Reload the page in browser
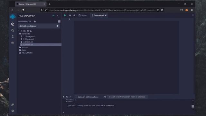206x116 pixels. tap(23, 10)
